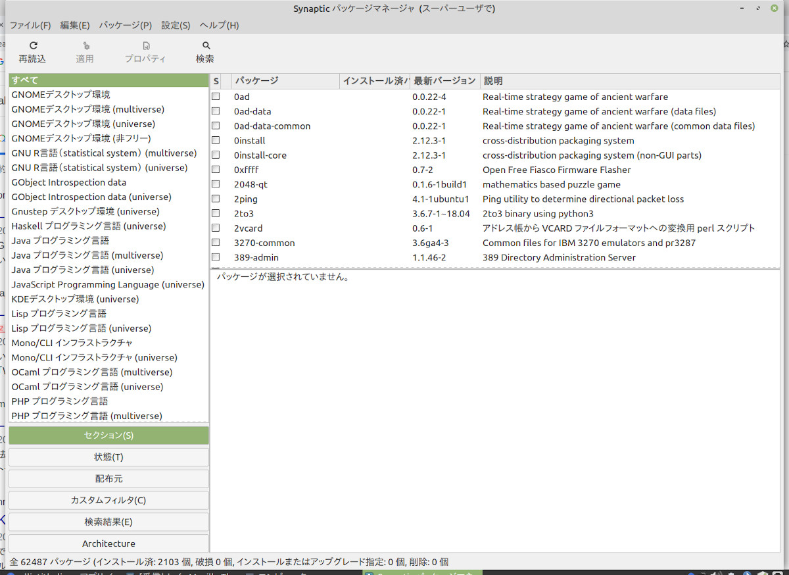Open the ファイル(F) menu
The width and height of the screenshot is (789, 575).
[x=30, y=26]
